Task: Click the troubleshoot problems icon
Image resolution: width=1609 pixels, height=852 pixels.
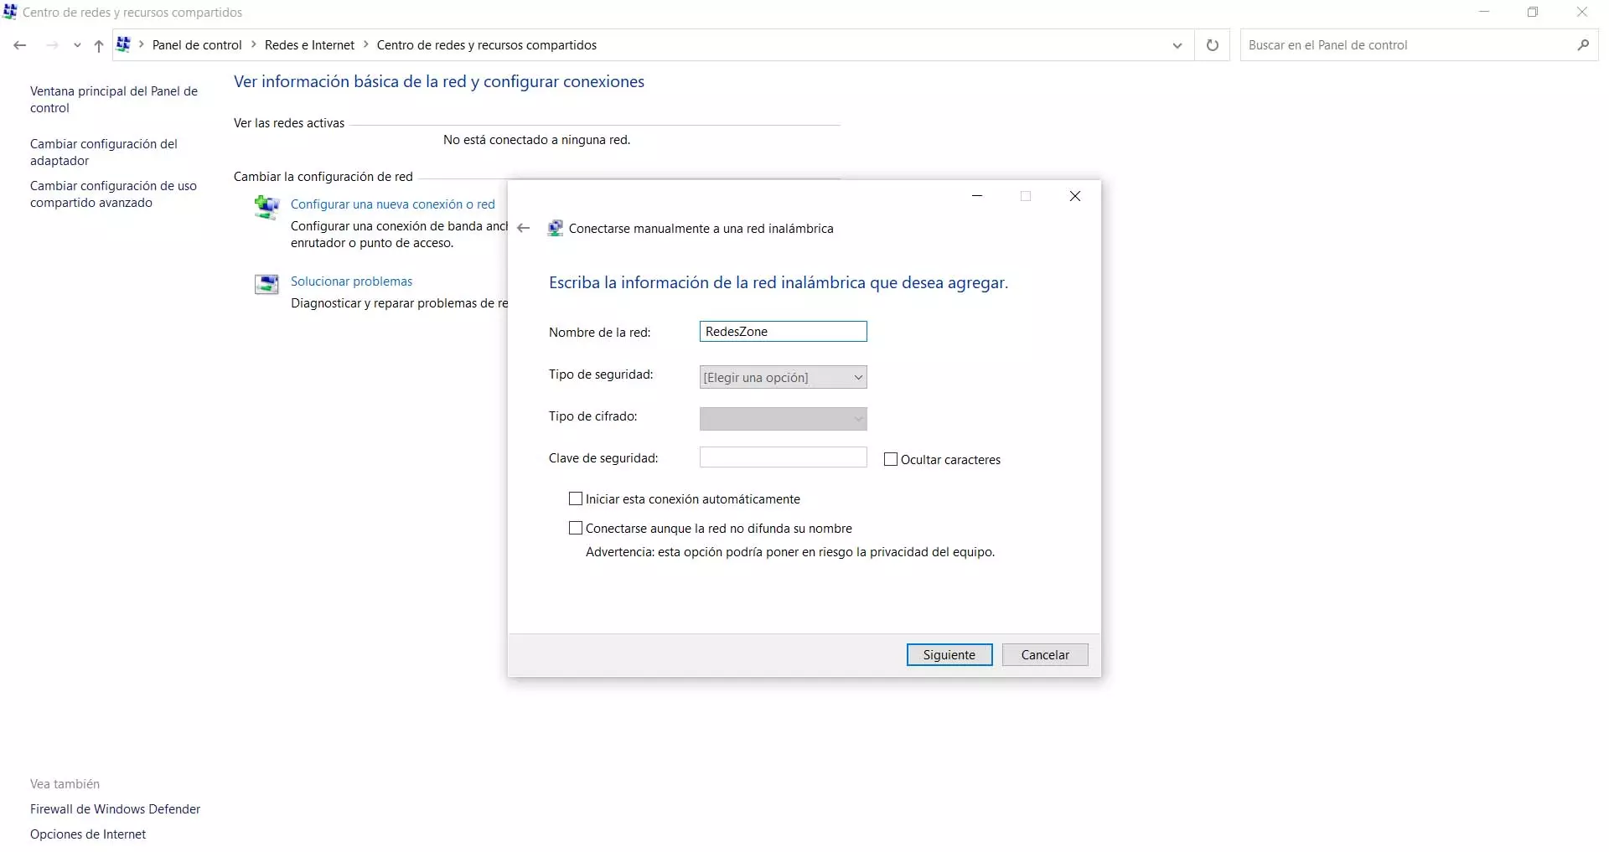Action: pos(266,284)
